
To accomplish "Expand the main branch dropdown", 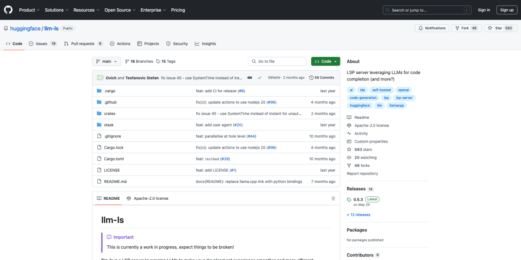I will click(x=106, y=62).
